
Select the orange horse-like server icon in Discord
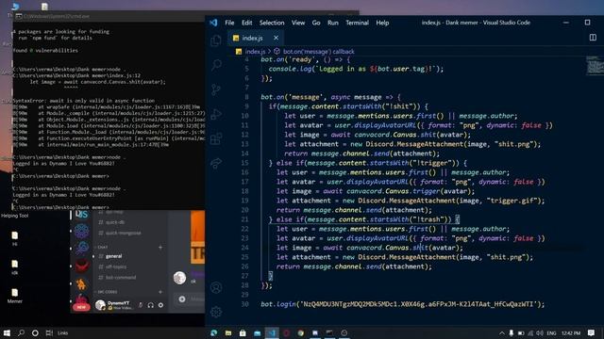81,284
